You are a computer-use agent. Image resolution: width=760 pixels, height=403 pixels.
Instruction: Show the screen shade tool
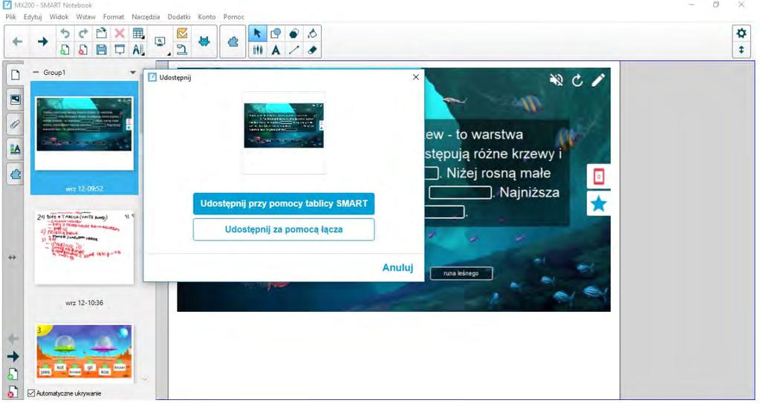(119, 50)
